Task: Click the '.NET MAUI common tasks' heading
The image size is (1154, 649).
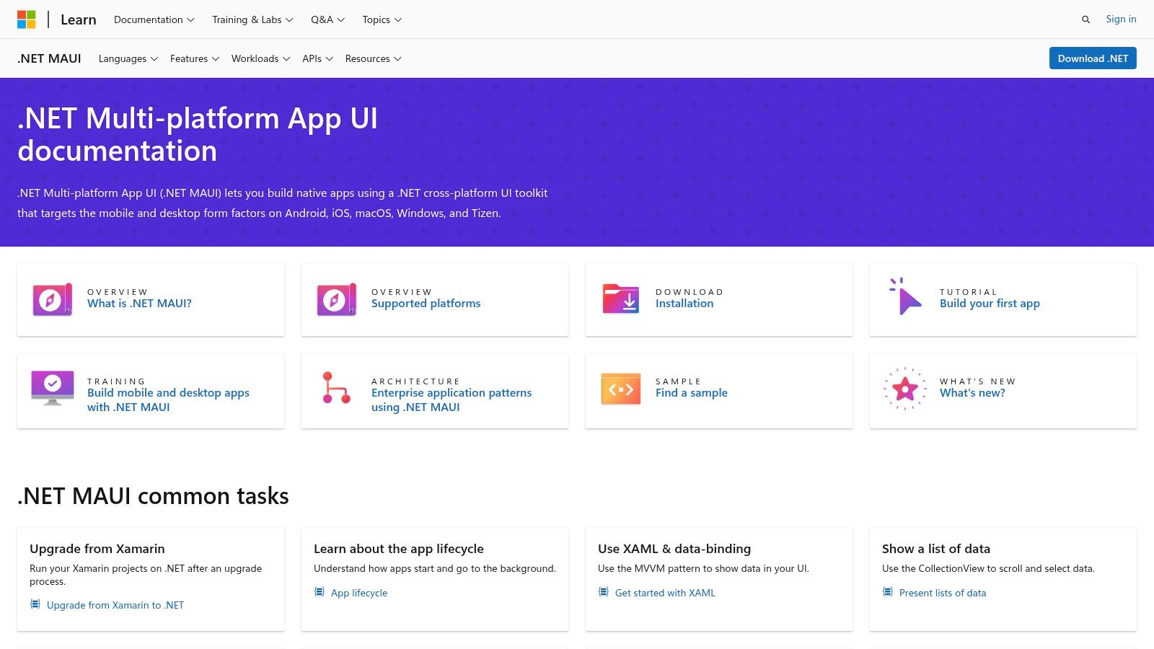Action: [153, 496]
